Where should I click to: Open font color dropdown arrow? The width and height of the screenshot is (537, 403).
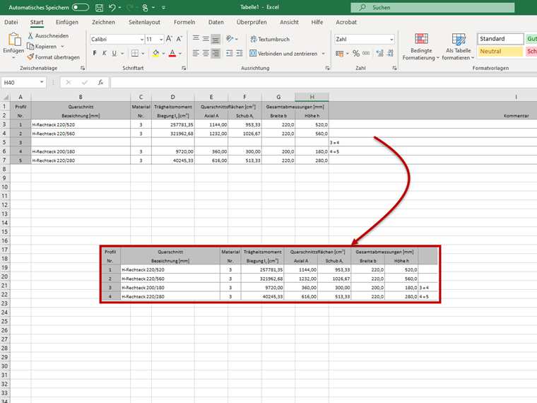coord(180,54)
